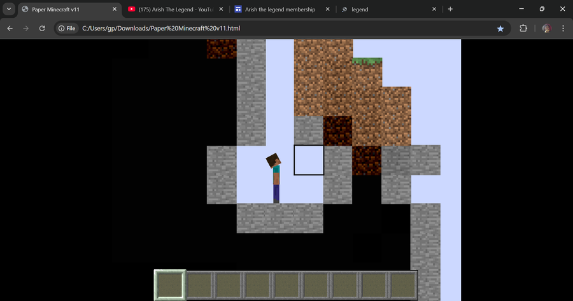Select the third hotbar slot
This screenshot has height=301, width=573.
229,284
